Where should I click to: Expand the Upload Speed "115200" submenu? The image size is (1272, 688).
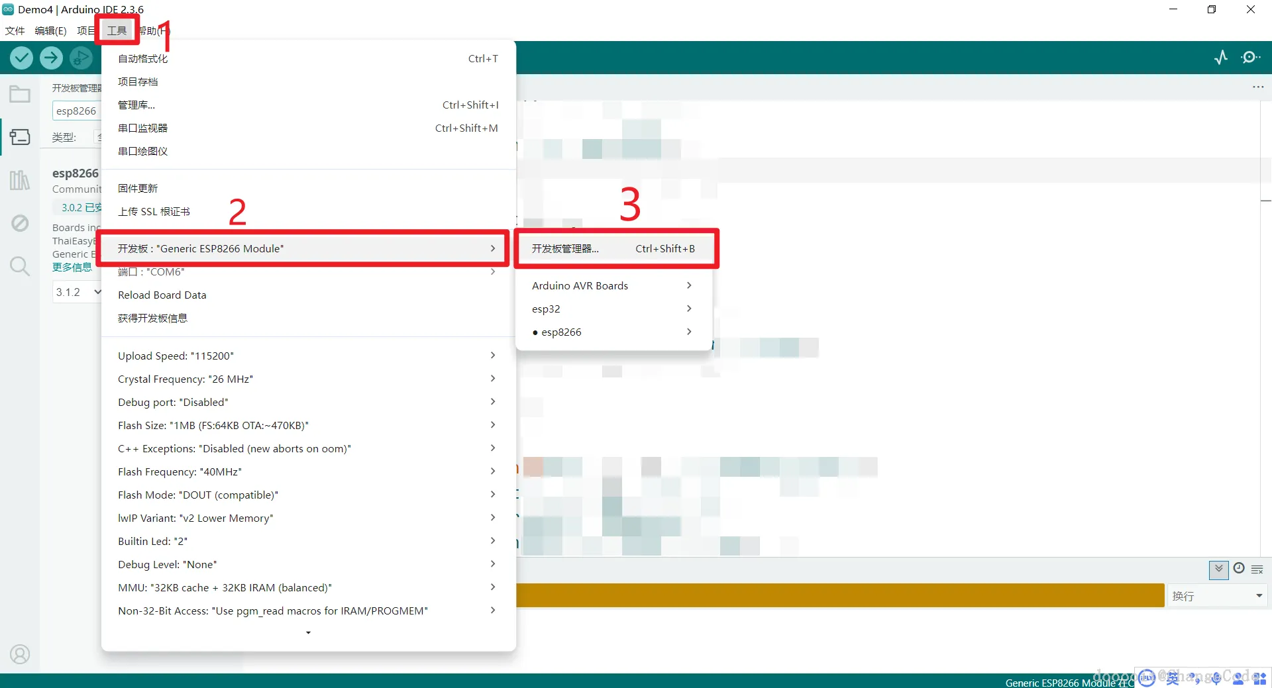point(309,356)
